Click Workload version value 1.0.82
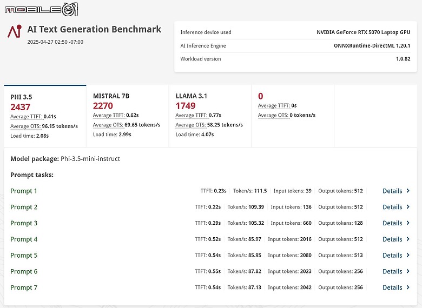The image size is (422, 308). point(403,59)
